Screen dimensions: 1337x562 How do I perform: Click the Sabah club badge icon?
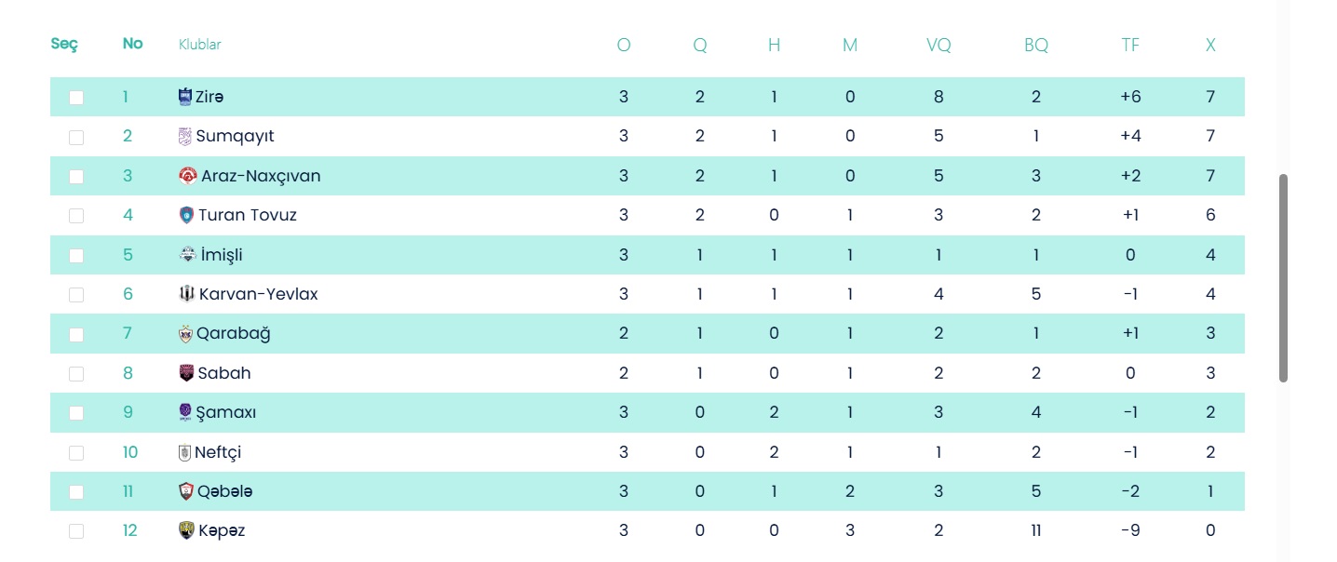[186, 373]
